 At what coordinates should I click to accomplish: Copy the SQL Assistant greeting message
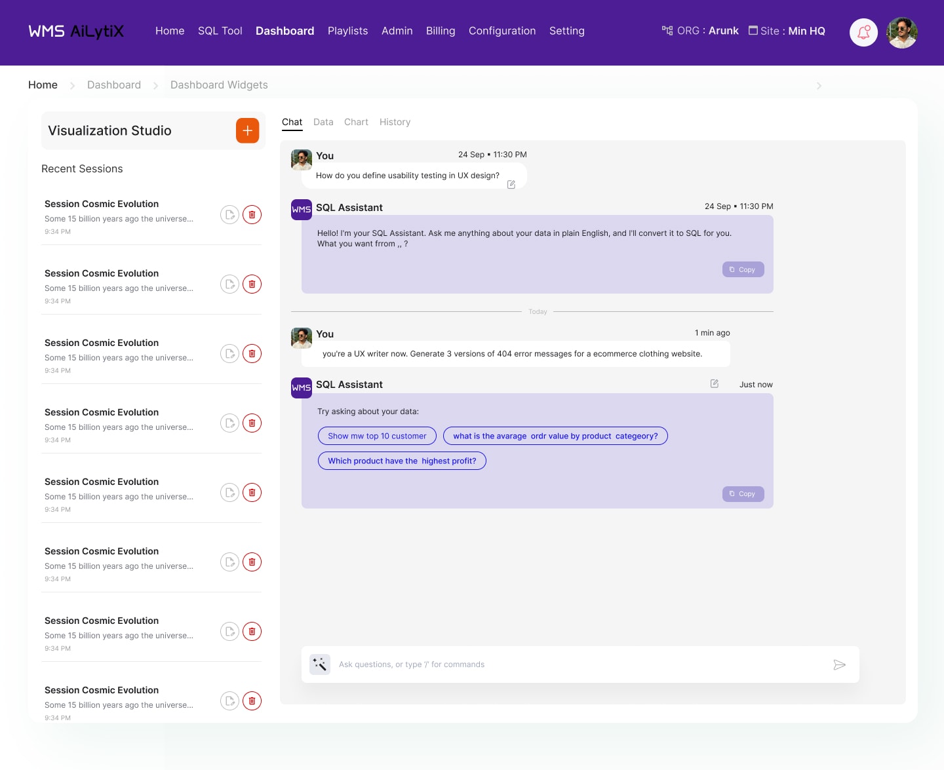coord(743,269)
